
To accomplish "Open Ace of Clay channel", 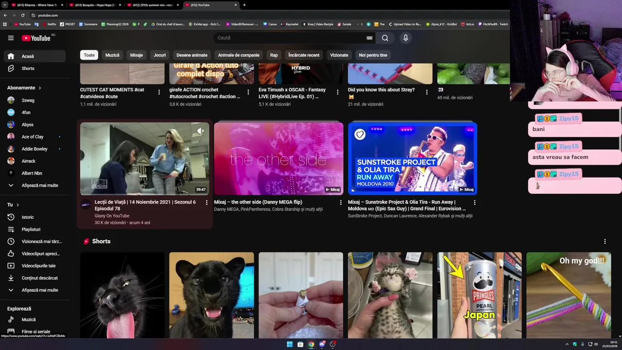I will coord(34,137).
